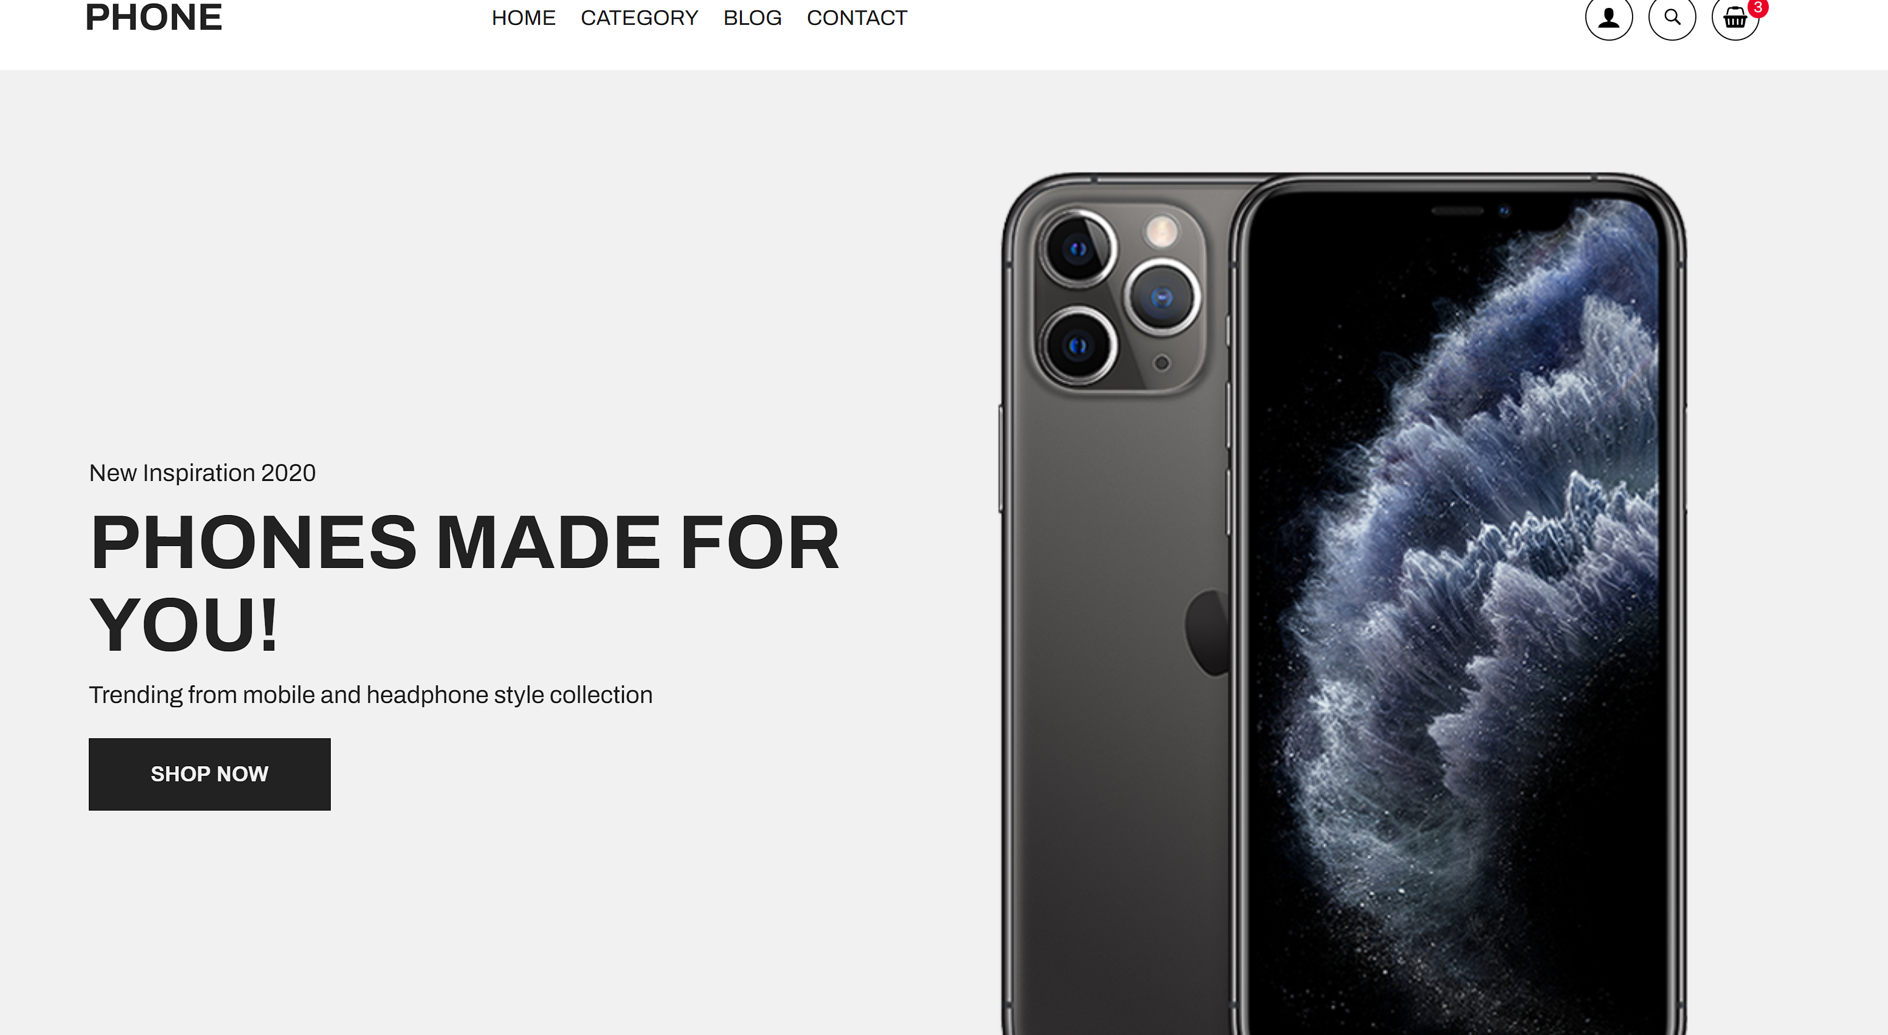Click the New Inspiration 2020 text
The height and width of the screenshot is (1035, 1888).
pyautogui.click(x=202, y=472)
